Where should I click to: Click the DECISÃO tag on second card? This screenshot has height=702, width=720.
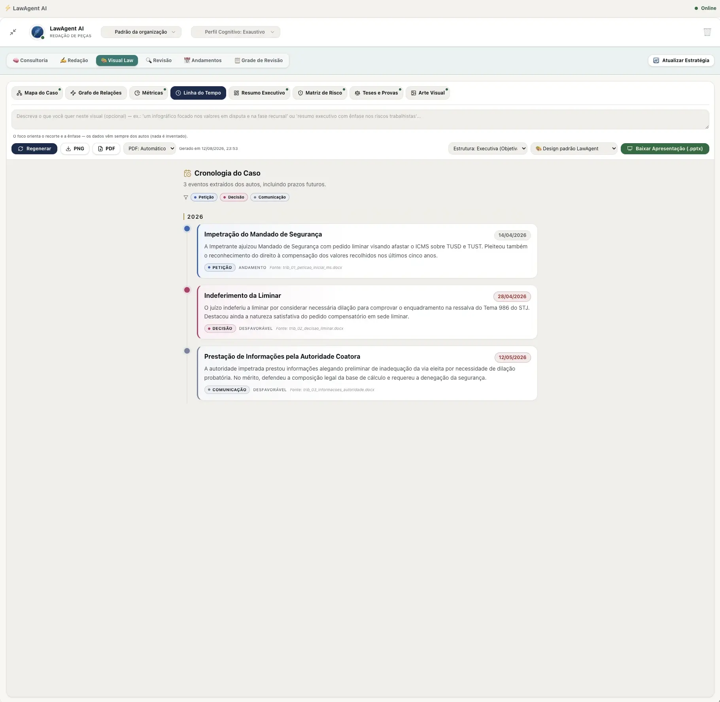point(220,329)
